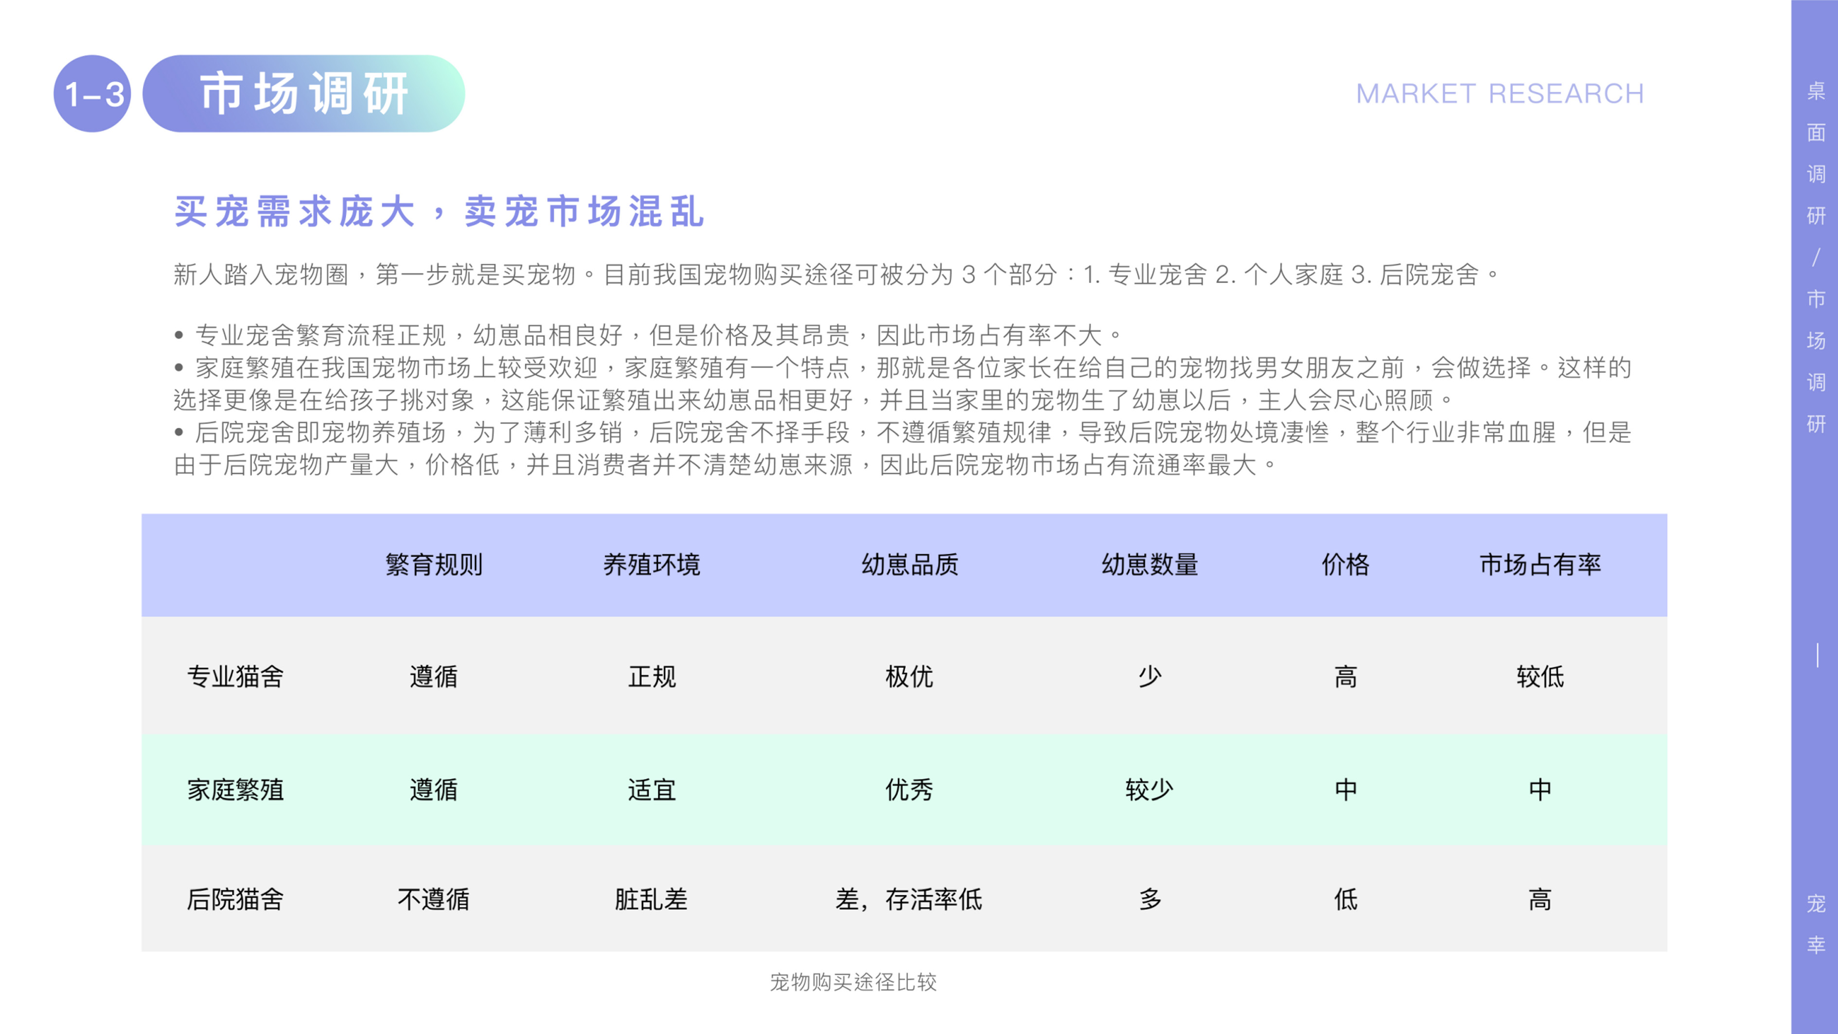This screenshot has width=1838, height=1034.
Task: Click the 宠物购买途径比较 table caption
Action: [x=853, y=982]
